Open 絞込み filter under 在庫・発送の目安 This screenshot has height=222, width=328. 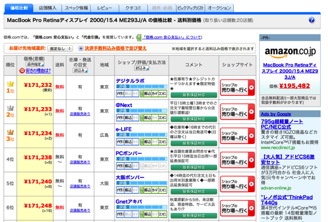(80, 71)
